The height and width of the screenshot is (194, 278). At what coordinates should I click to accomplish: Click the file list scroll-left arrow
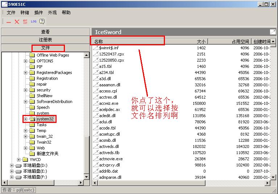pos(95,183)
